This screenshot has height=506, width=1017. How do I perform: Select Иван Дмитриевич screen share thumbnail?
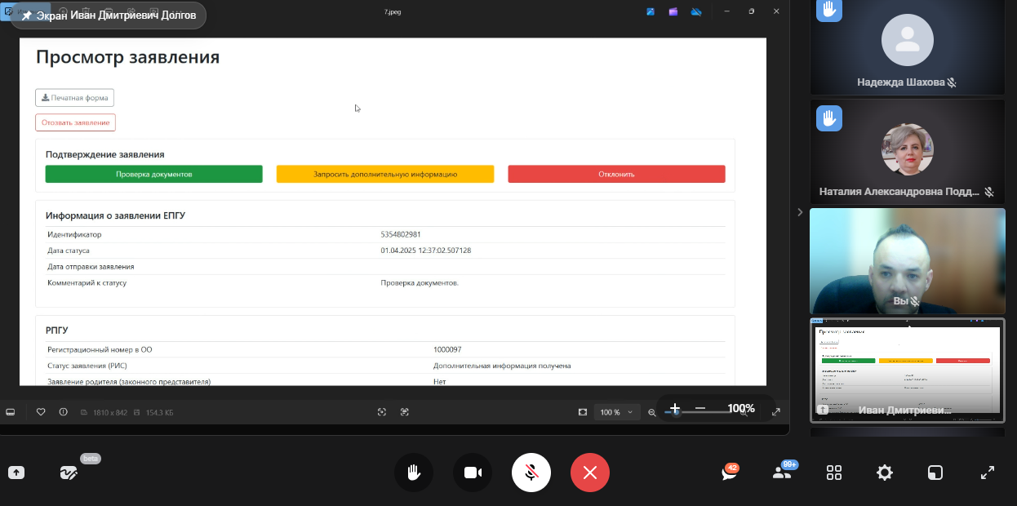coord(907,370)
